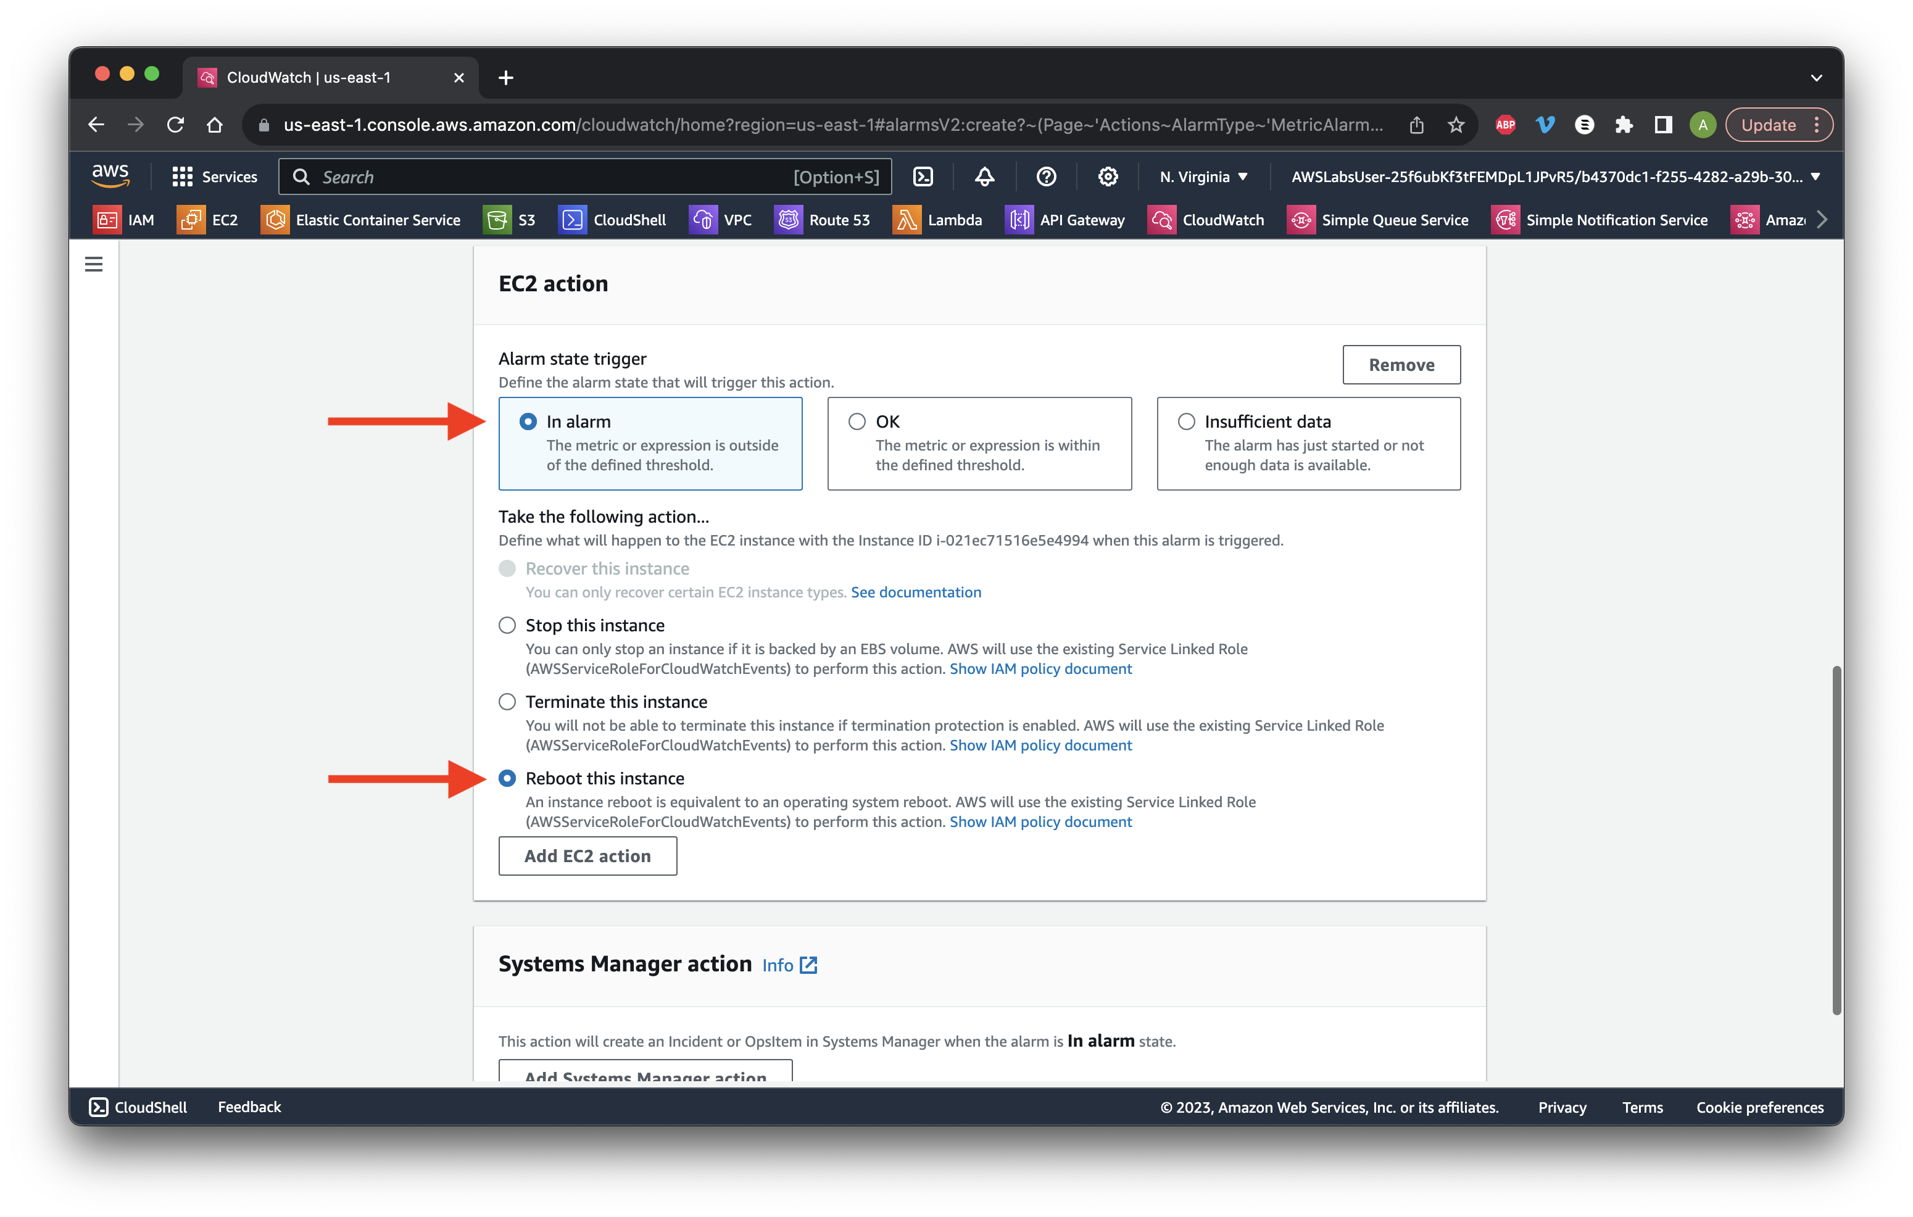Show IAM policy document for Stop action

pyautogui.click(x=1040, y=668)
